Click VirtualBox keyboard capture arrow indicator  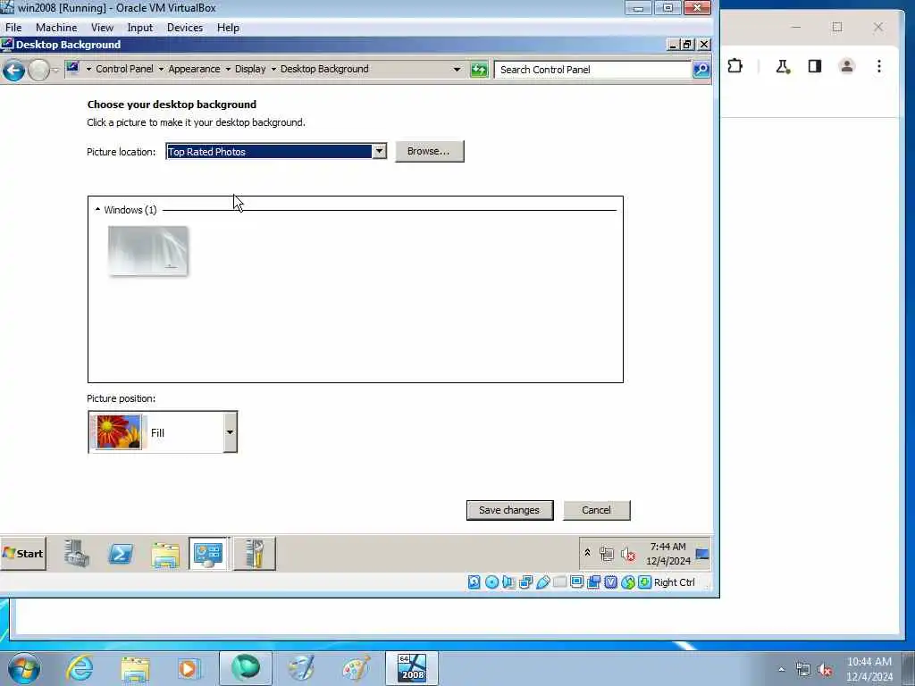click(644, 582)
